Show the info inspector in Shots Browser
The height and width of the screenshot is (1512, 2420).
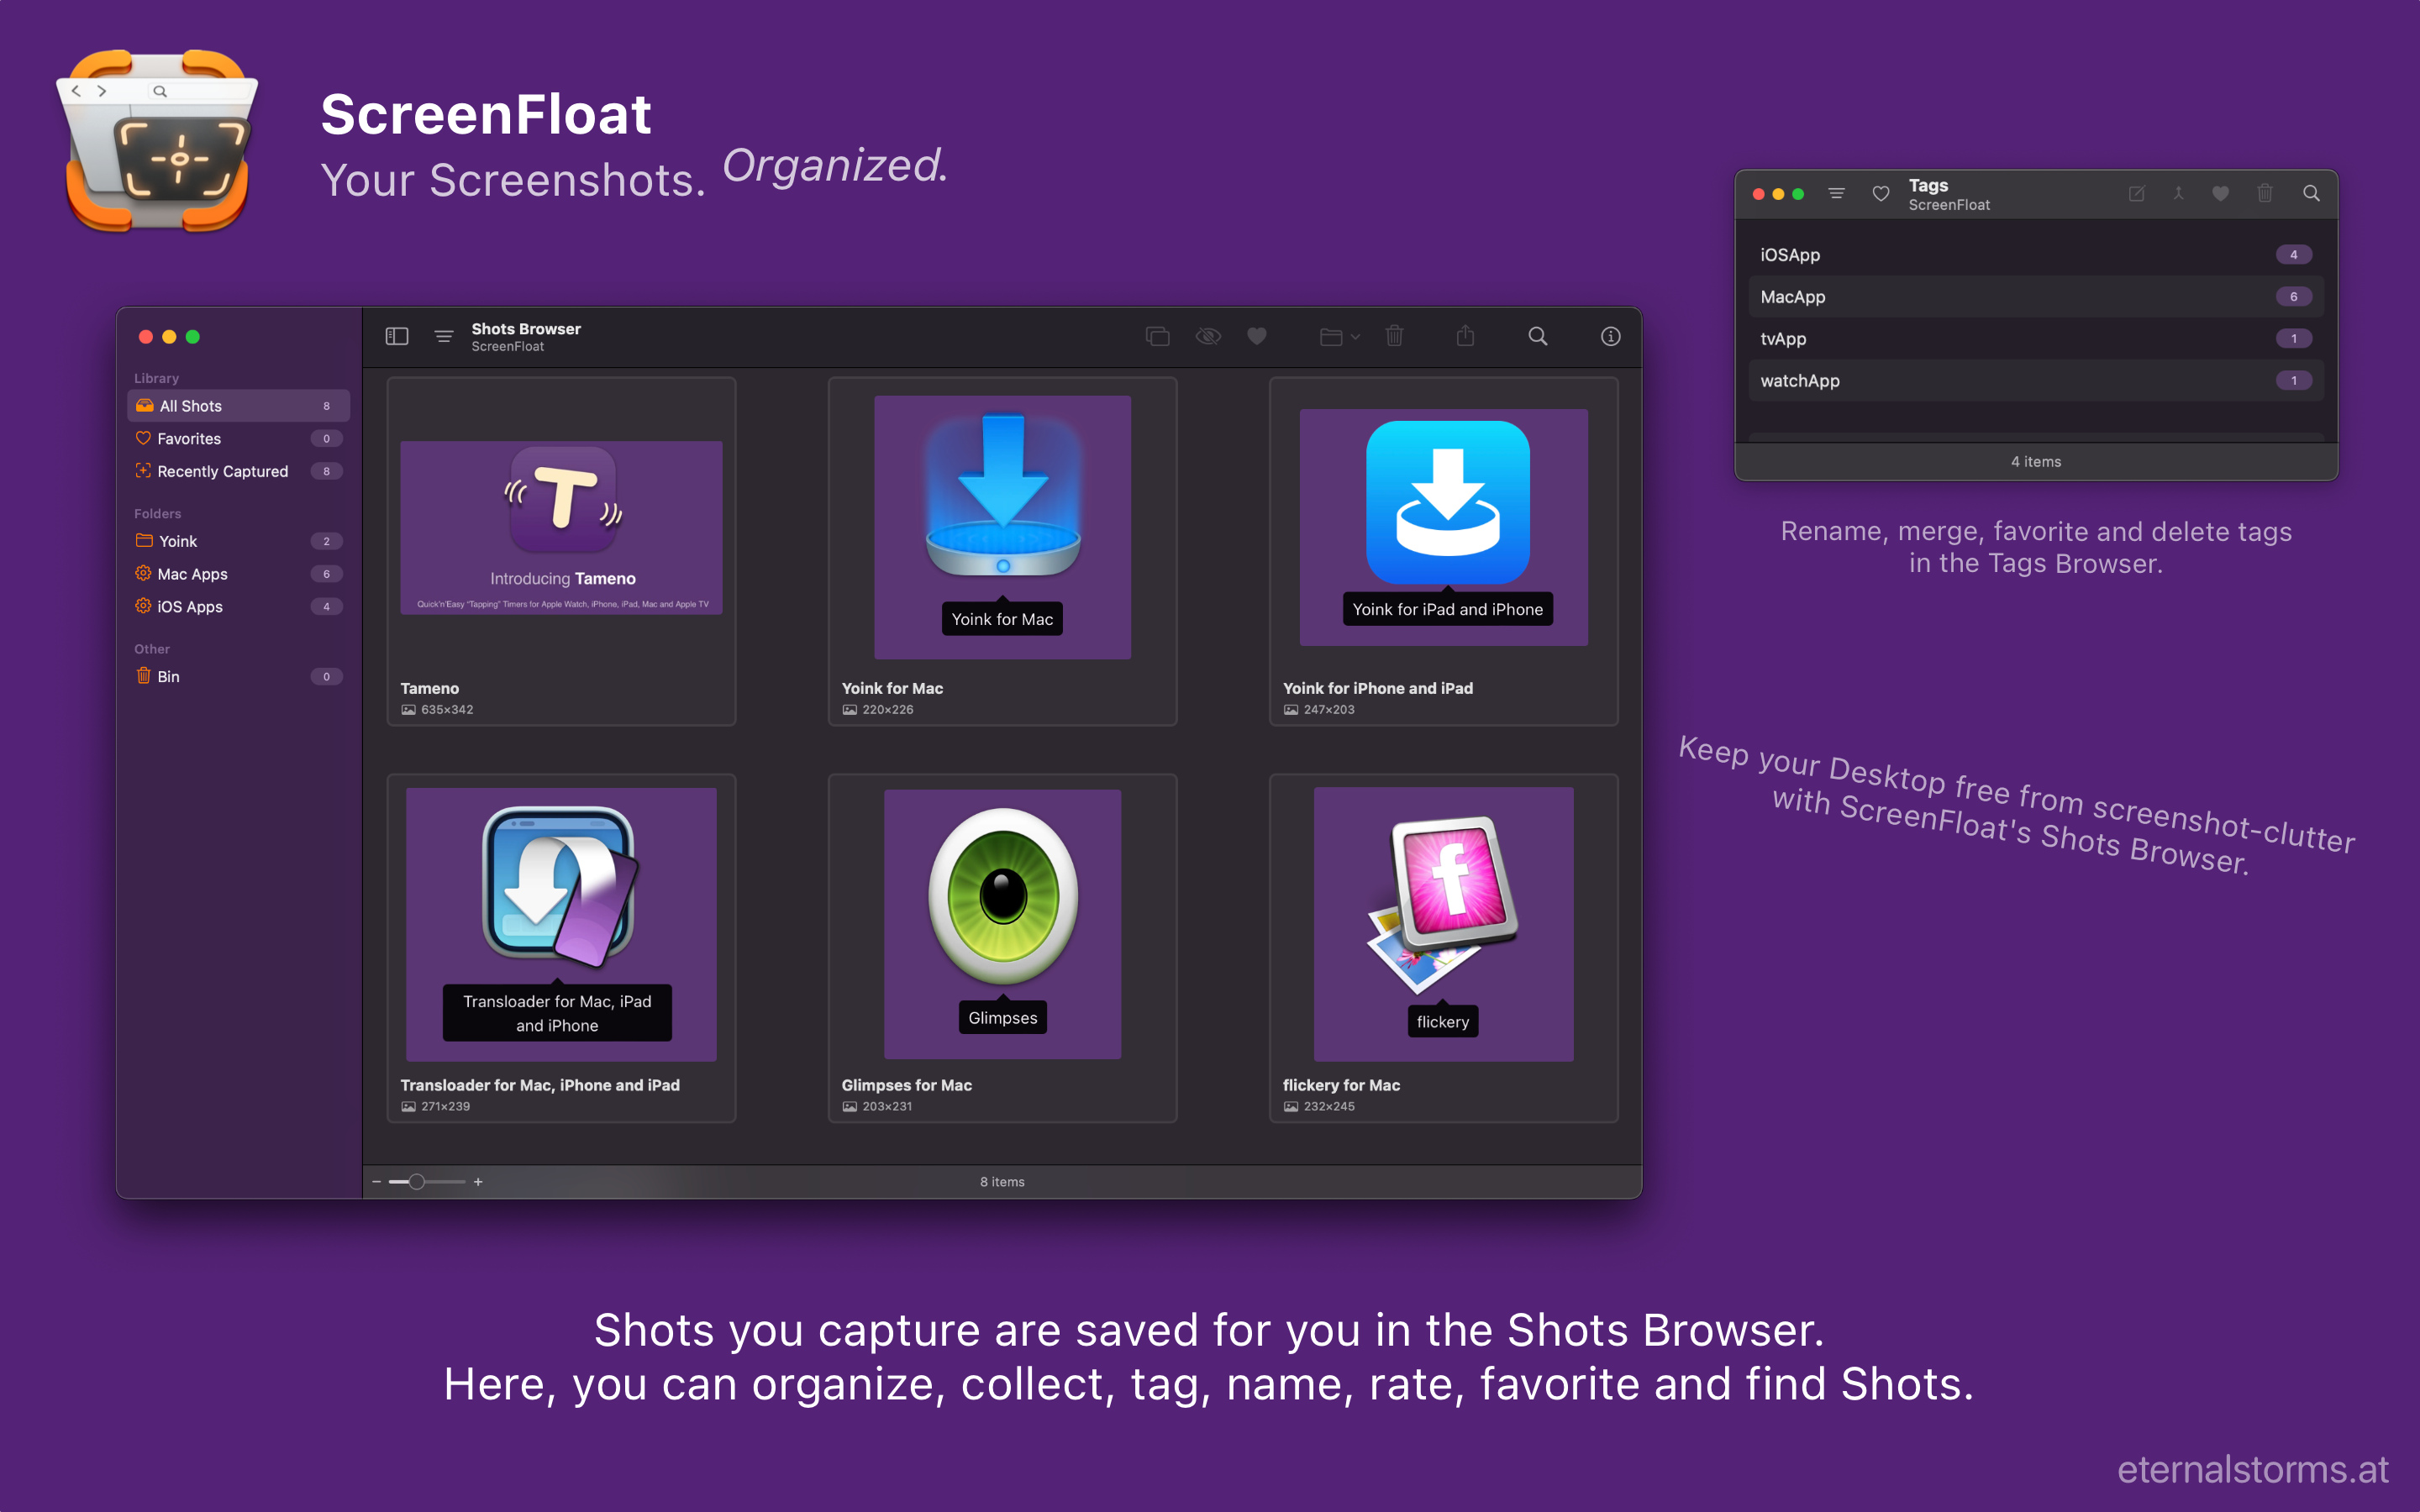click(x=1610, y=337)
